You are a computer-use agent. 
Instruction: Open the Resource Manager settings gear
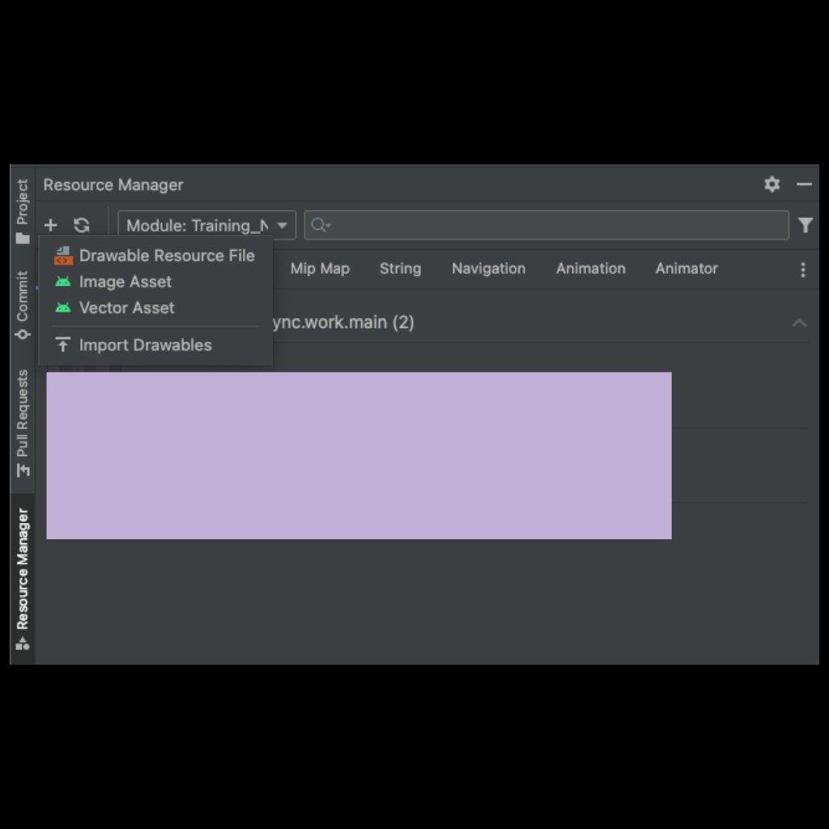click(x=772, y=184)
